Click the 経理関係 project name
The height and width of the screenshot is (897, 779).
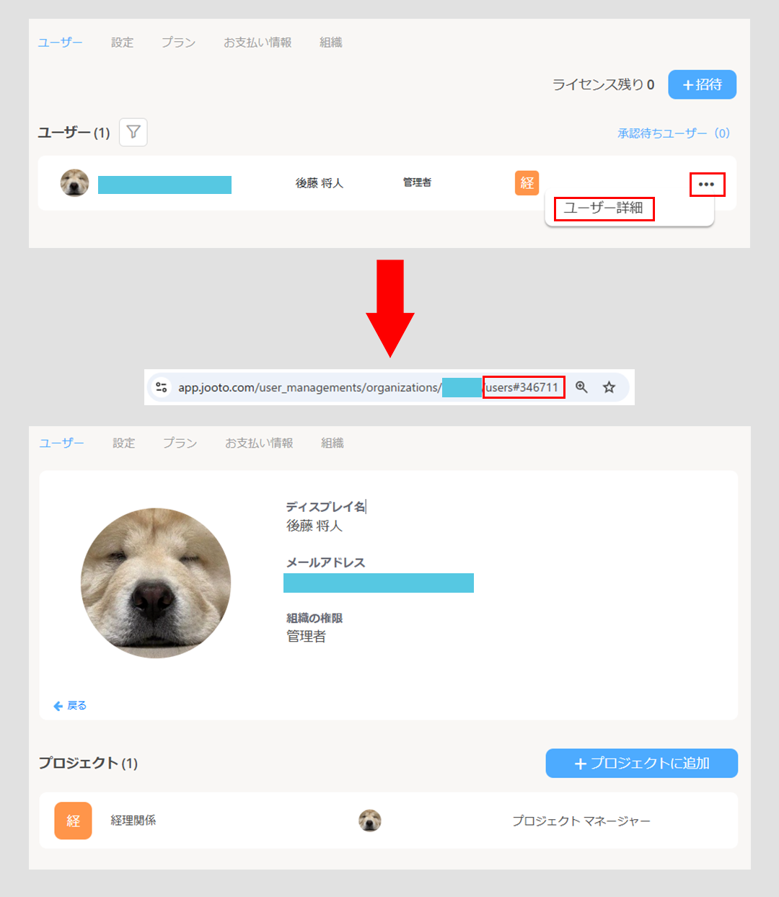(x=133, y=821)
